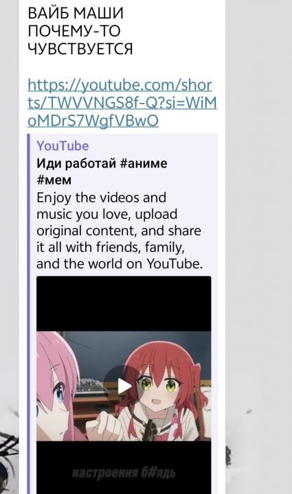Tap the gray chat background beside the message
The width and height of the screenshot is (292, 494).
coord(258,189)
